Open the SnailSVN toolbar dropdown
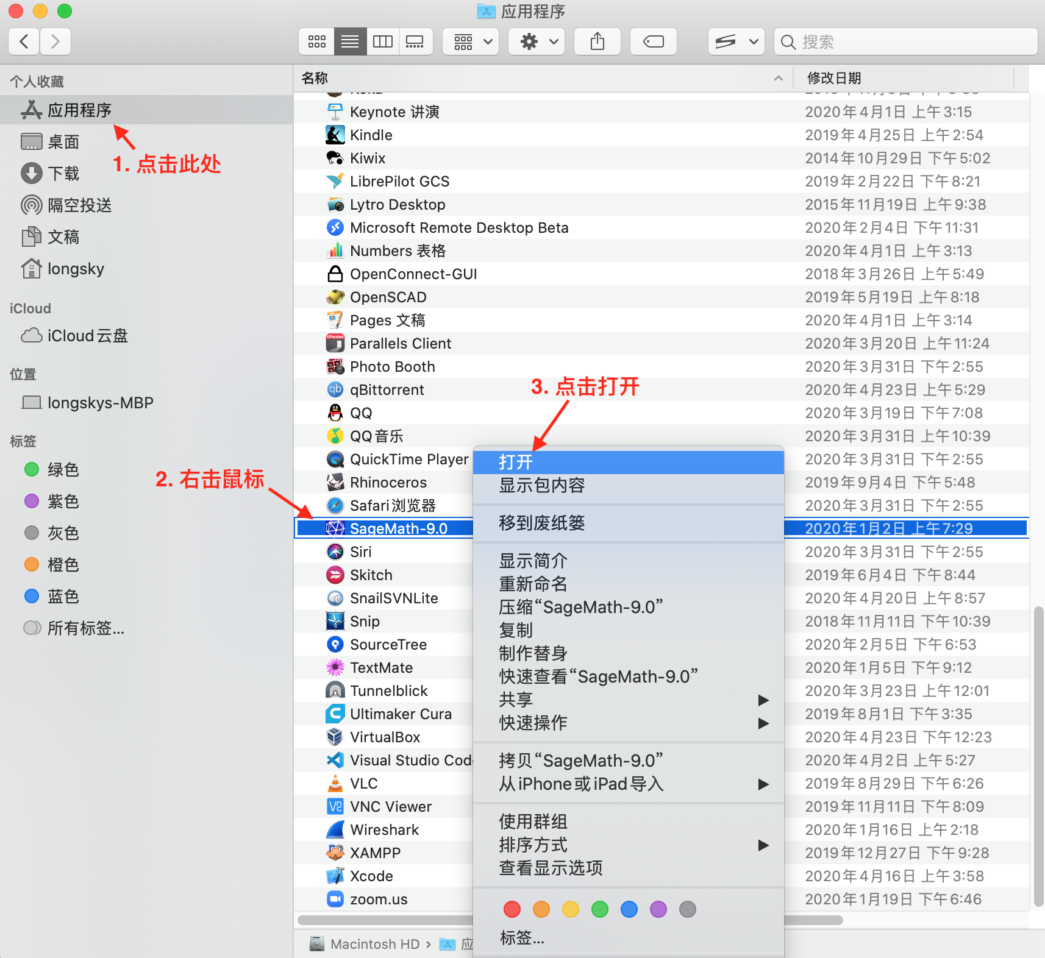The image size is (1045, 958). (x=736, y=41)
